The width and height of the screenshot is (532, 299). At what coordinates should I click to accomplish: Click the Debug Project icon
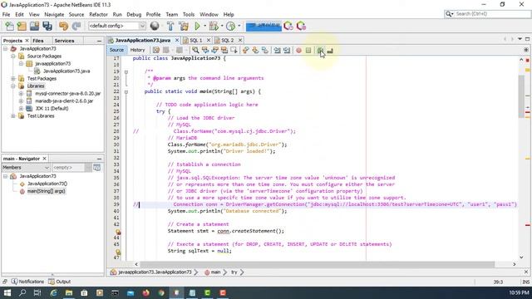[214, 26]
